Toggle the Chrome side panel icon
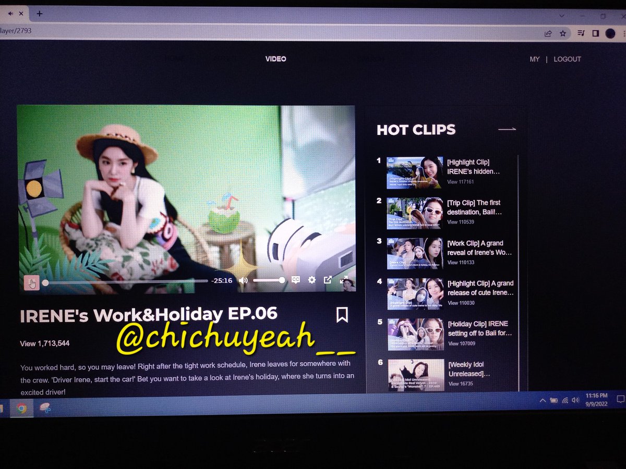 tap(595, 33)
